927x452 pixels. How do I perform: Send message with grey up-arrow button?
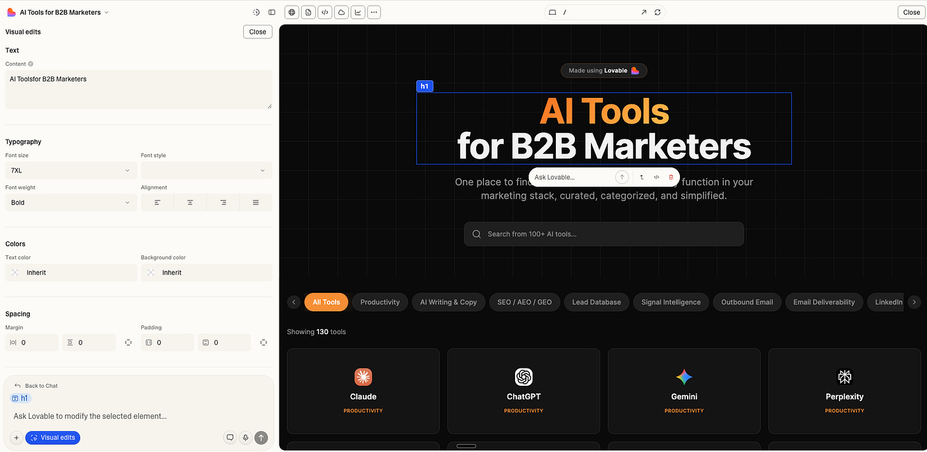coord(261,437)
